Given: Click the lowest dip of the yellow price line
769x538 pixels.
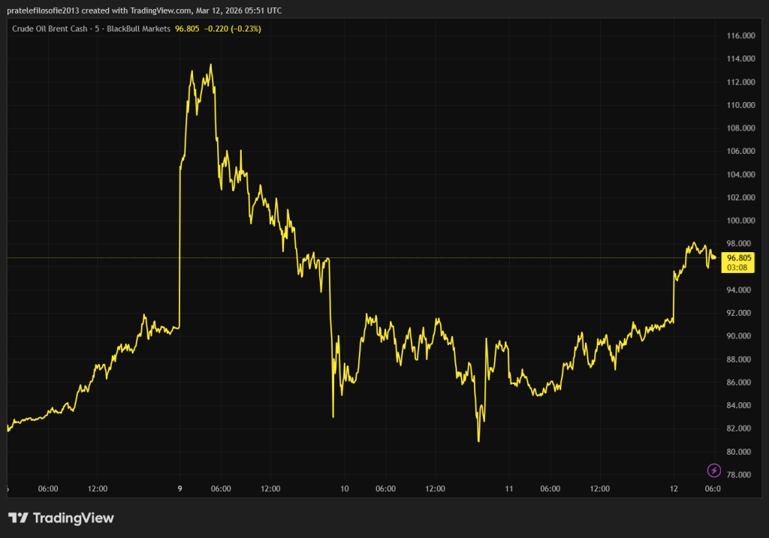Looking at the screenshot, I should (x=478, y=441).
